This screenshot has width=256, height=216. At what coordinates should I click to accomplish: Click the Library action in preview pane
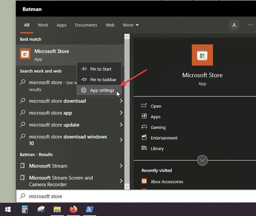pos(157,148)
